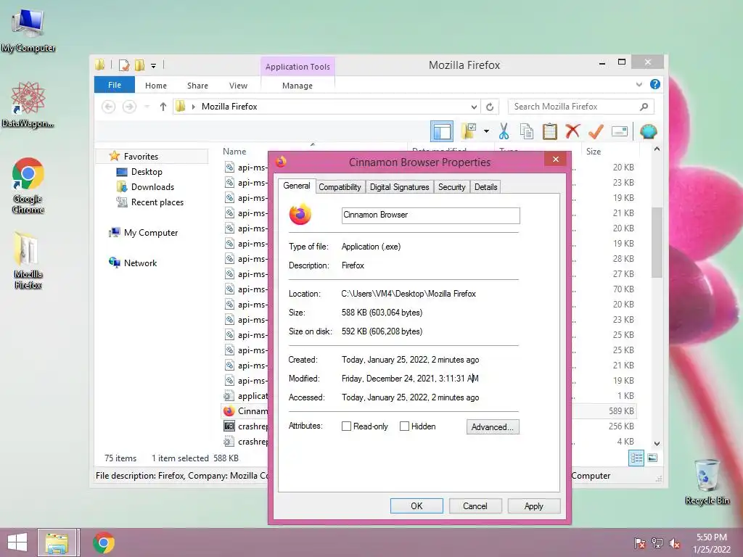Screen dimensions: 743x557
Task: Open the Share ribbon tab
Action: coord(197,86)
